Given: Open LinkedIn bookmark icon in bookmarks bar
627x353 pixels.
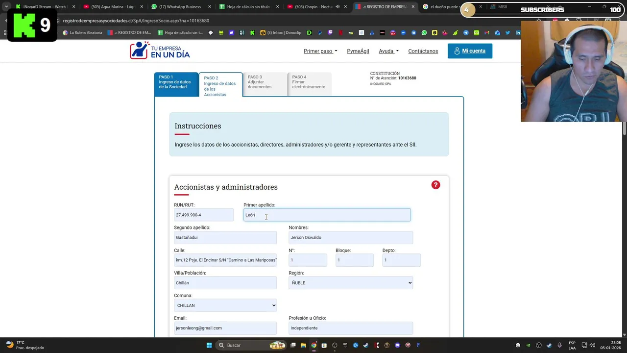Looking at the screenshot, I should 518,33.
